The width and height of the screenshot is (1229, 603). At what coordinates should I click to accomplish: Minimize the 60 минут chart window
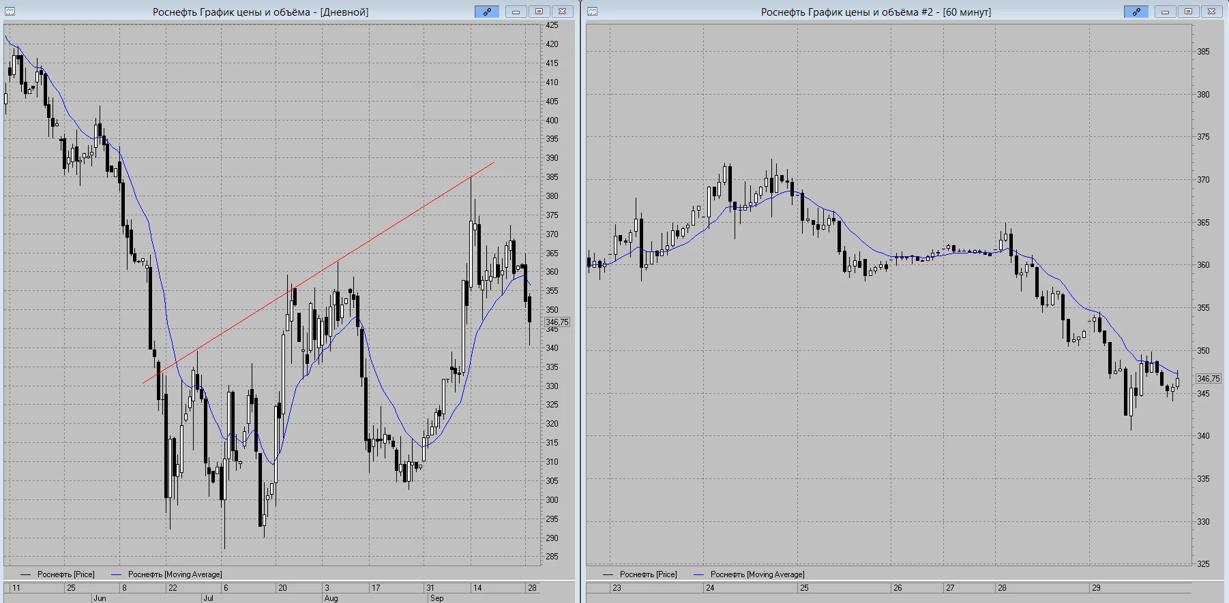point(1165,12)
